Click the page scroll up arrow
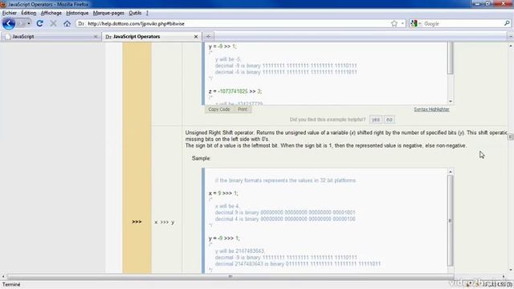This screenshot has height=289, width=514. pos(511,46)
